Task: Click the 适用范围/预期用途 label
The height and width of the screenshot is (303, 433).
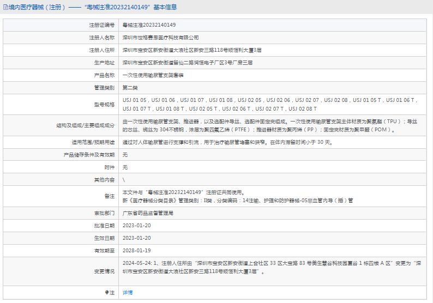Action: click(x=93, y=142)
